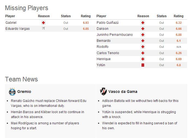Click Yotún's red card suspension icon
This screenshot has width=189, height=138.
143,65
